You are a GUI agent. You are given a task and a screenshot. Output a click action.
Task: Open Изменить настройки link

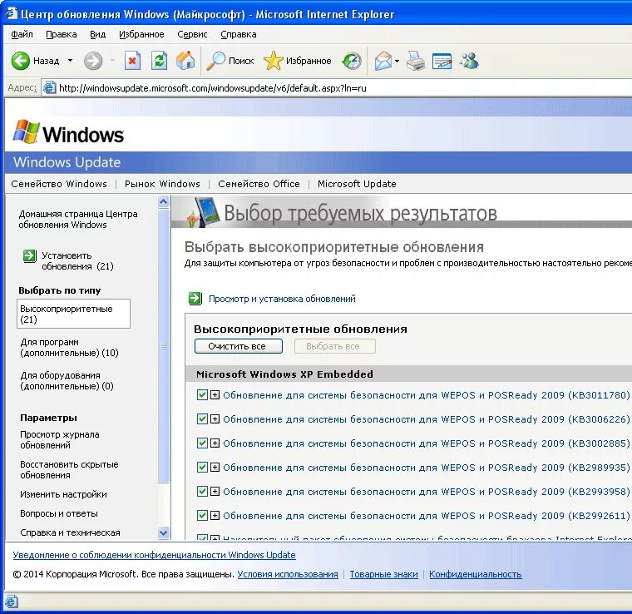click(63, 494)
